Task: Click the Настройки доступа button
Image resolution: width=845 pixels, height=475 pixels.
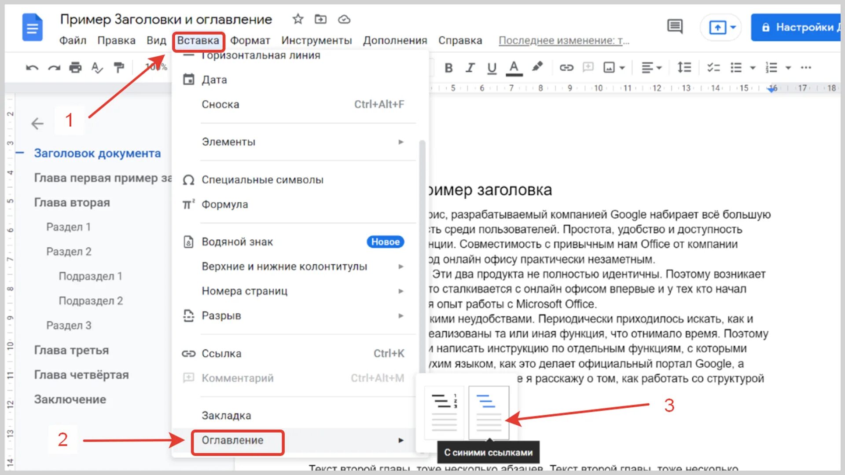Action: [x=797, y=27]
